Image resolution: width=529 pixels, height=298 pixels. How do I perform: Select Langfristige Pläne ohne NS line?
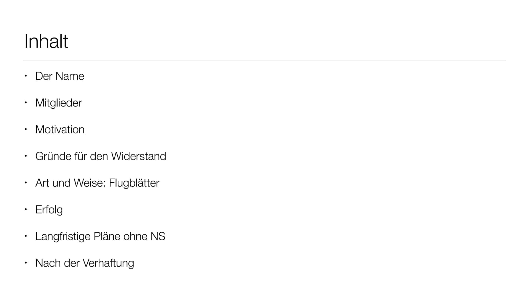coord(100,237)
